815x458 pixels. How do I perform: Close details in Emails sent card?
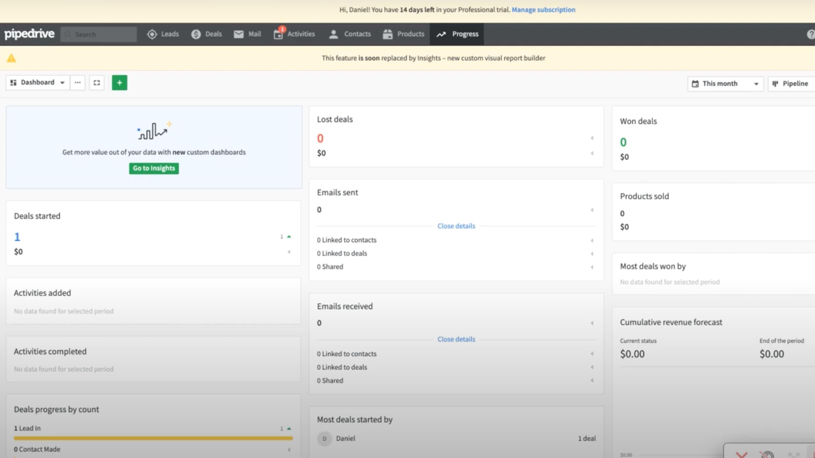click(x=456, y=226)
